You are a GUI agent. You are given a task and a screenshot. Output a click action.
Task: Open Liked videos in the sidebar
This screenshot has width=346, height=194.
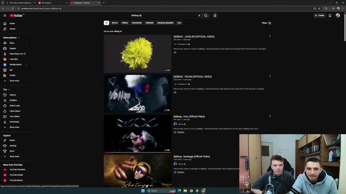tap(15, 111)
